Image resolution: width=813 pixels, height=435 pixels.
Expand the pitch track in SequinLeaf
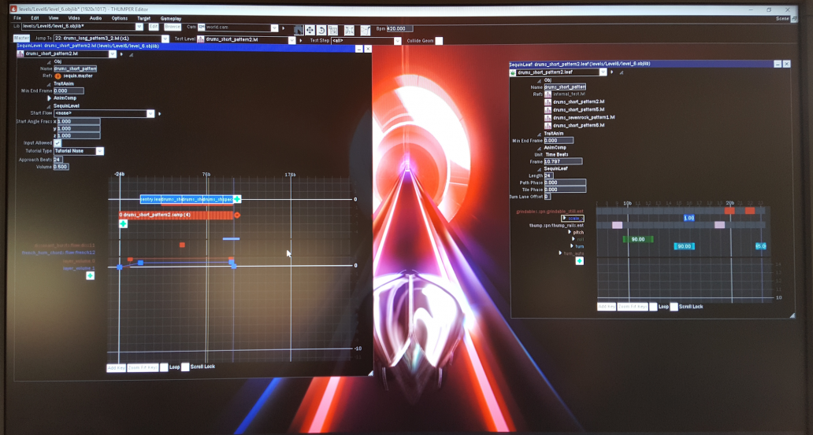(x=570, y=232)
